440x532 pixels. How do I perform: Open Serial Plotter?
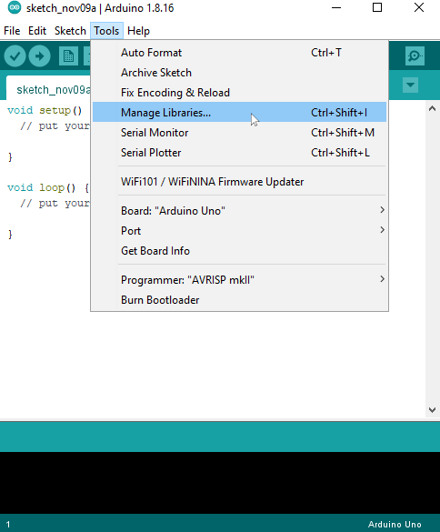239,153
